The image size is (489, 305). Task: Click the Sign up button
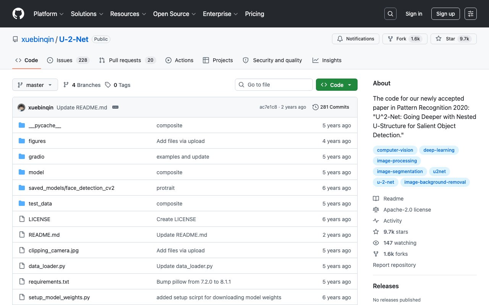pos(445,14)
